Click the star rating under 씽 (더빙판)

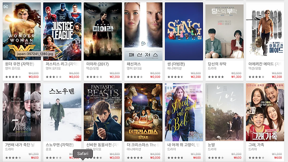coord(176,77)
